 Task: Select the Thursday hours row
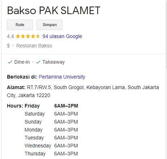pos(51,154)
